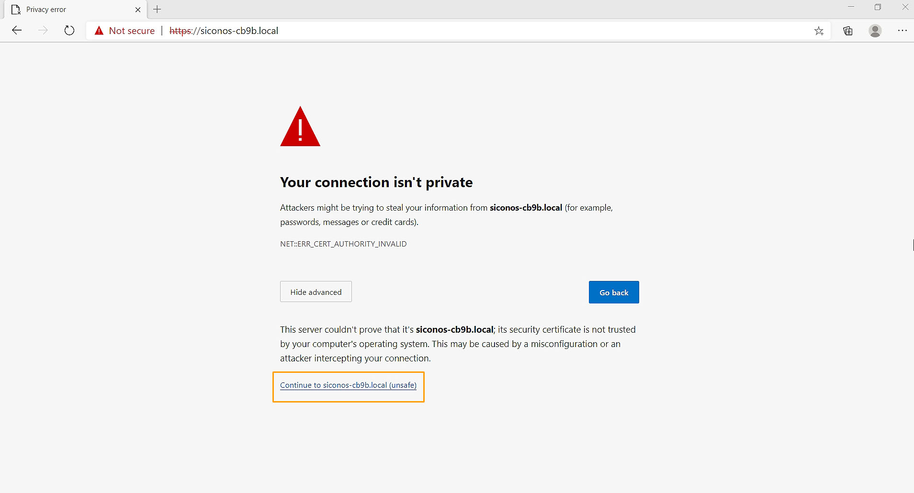Image resolution: width=914 pixels, height=493 pixels.
Task: Click the back arrow in the browser toolbar
Action: pos(17,31)
